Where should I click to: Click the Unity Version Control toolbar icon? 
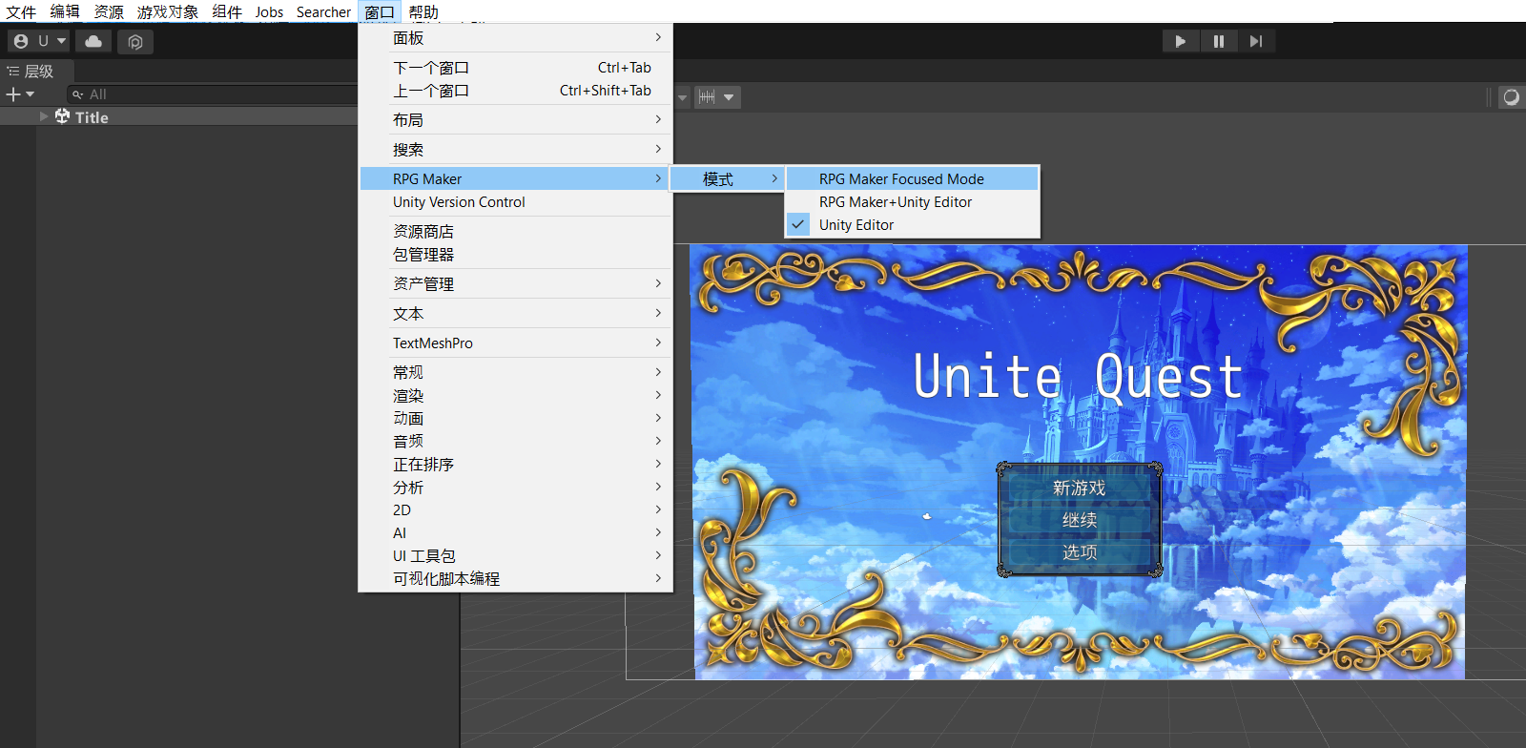[135, 42]
